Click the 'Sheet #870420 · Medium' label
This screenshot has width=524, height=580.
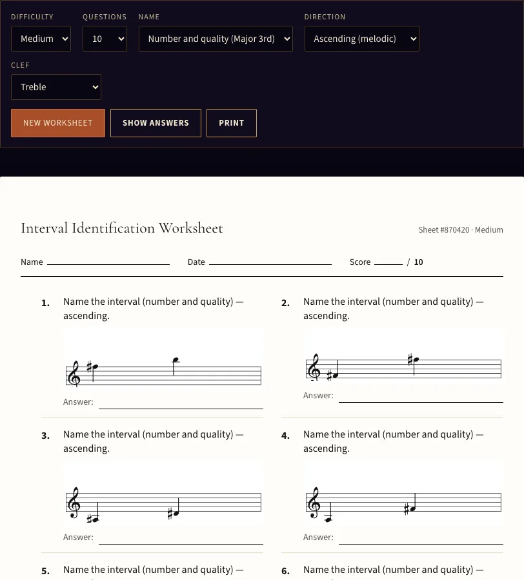461,229
